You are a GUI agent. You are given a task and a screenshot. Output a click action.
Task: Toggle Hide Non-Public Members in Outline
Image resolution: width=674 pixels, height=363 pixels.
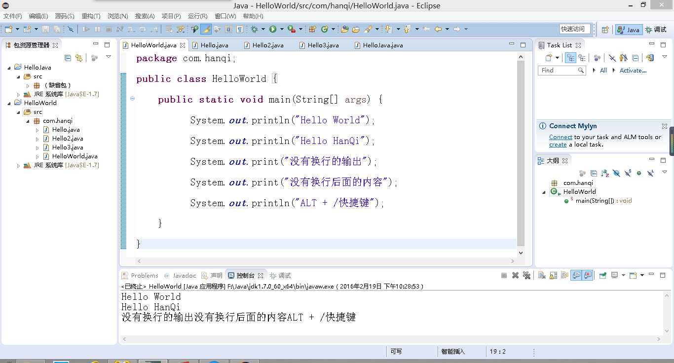[639, 173]
